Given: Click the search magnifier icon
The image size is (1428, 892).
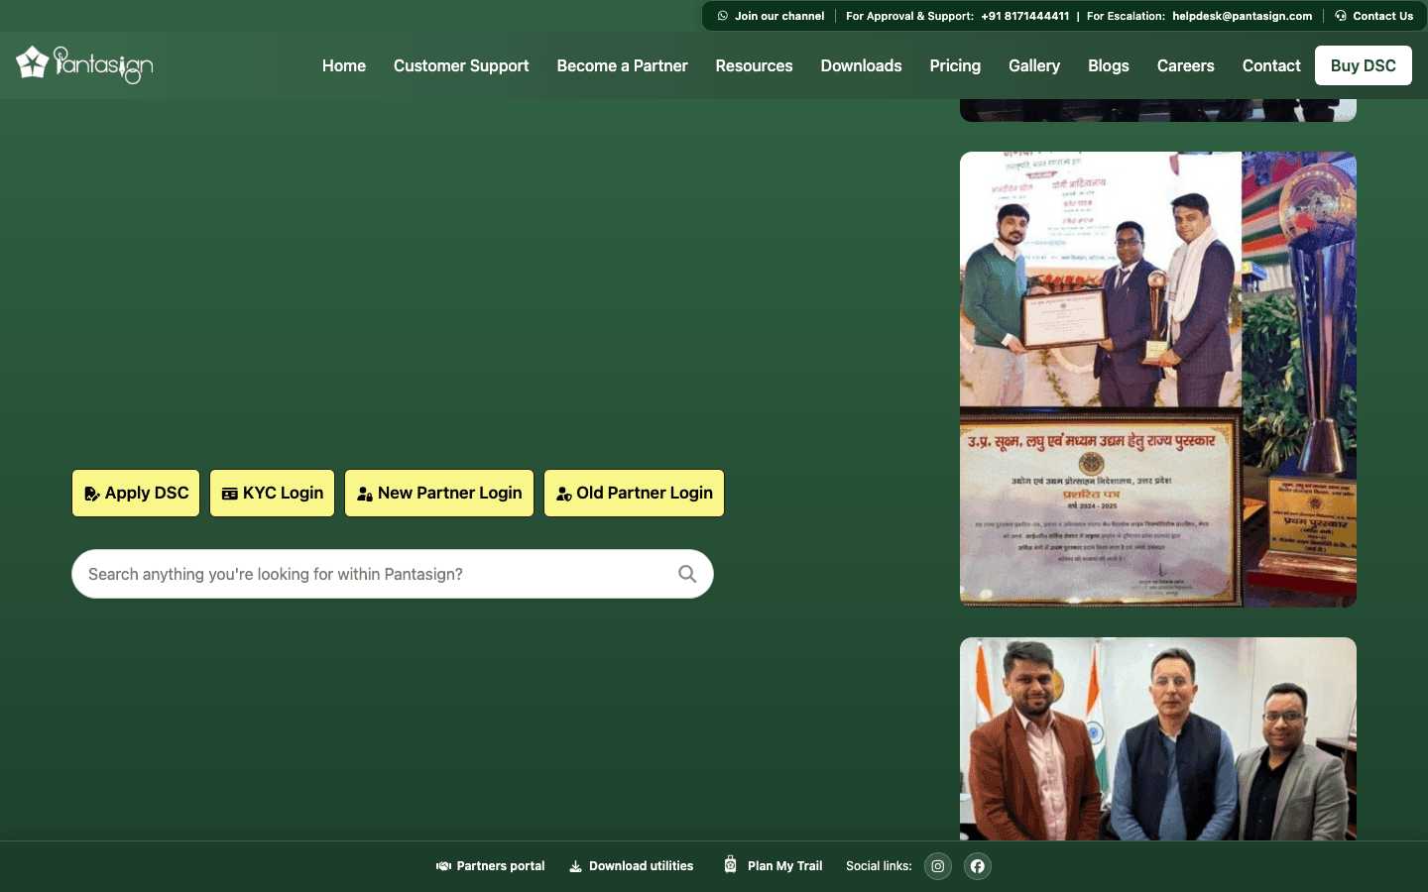Looking at the screenshot, I should [x=687, y=574].
